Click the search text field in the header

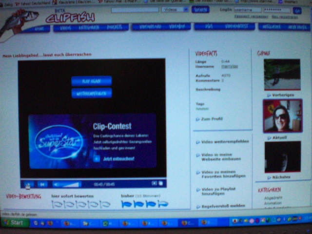pyautogui.click(x=135, y=10)
